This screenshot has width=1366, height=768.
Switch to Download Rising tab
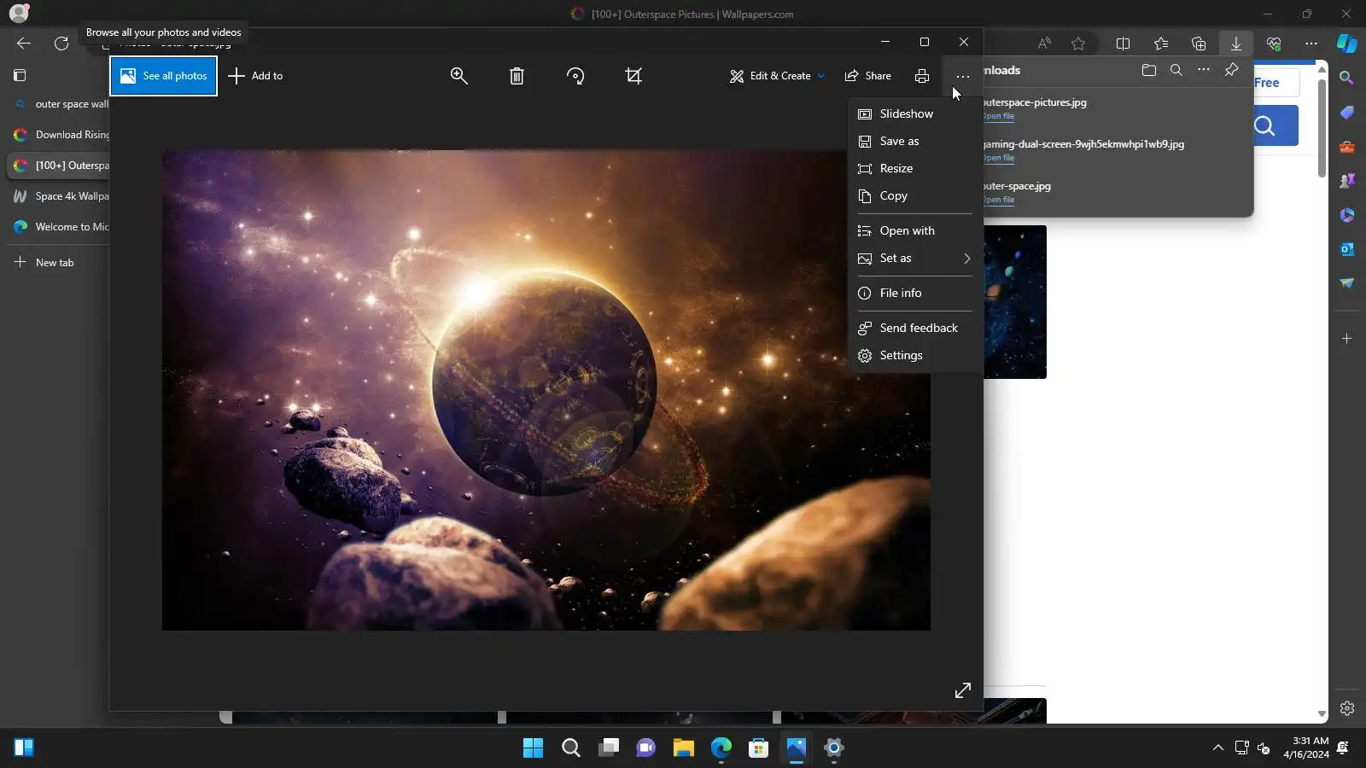click(58, 135)
